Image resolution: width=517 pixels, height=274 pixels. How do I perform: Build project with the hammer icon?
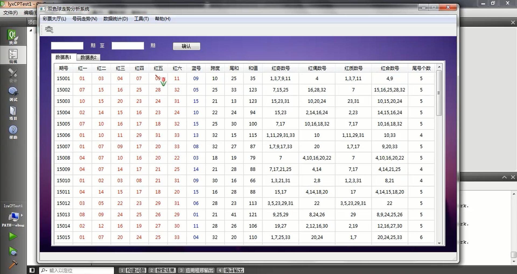coord(13,264)
